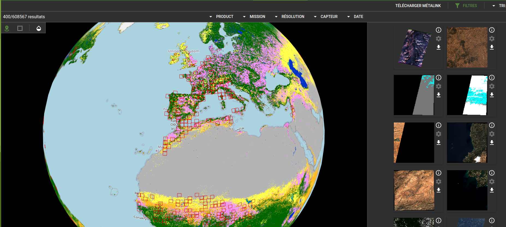Open settings for tan desert terrain thumbnail
Image resolution: width=506 pixels, height=227 pixels.
tap(439, 182)
